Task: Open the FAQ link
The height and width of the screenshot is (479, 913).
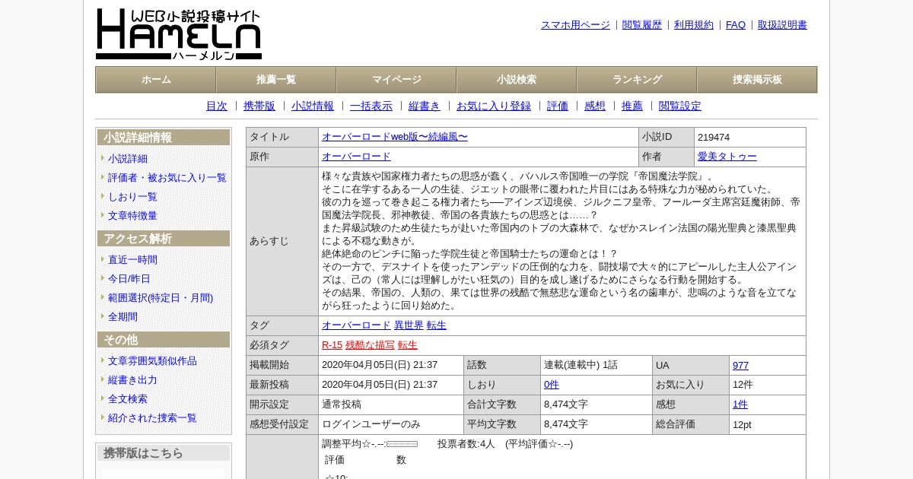Action: 736,25
